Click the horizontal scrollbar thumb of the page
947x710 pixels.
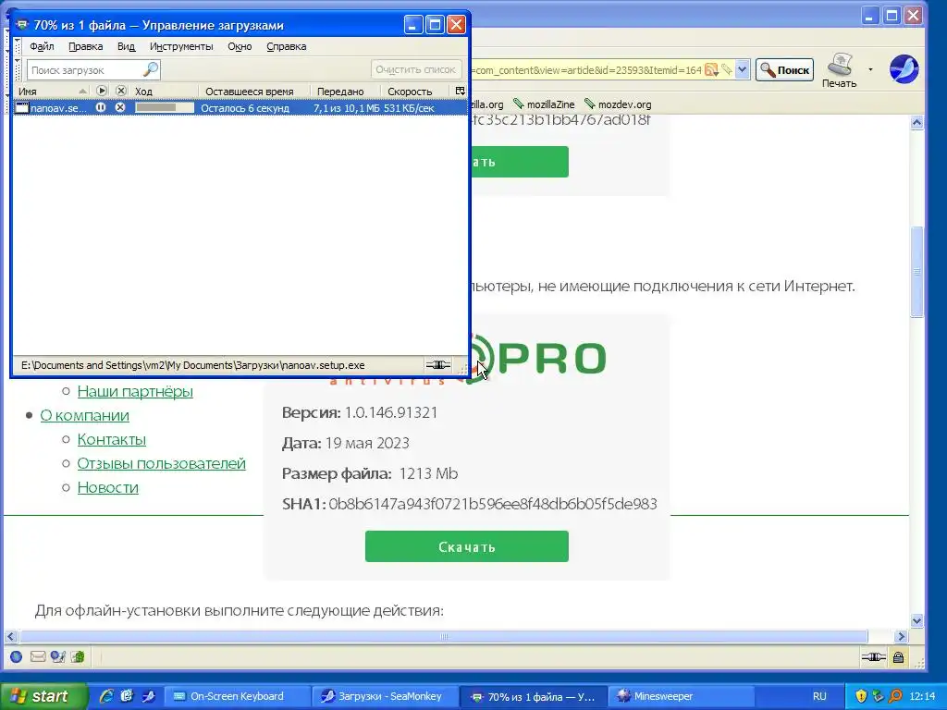pyautogui.click(x=443, y=636)
